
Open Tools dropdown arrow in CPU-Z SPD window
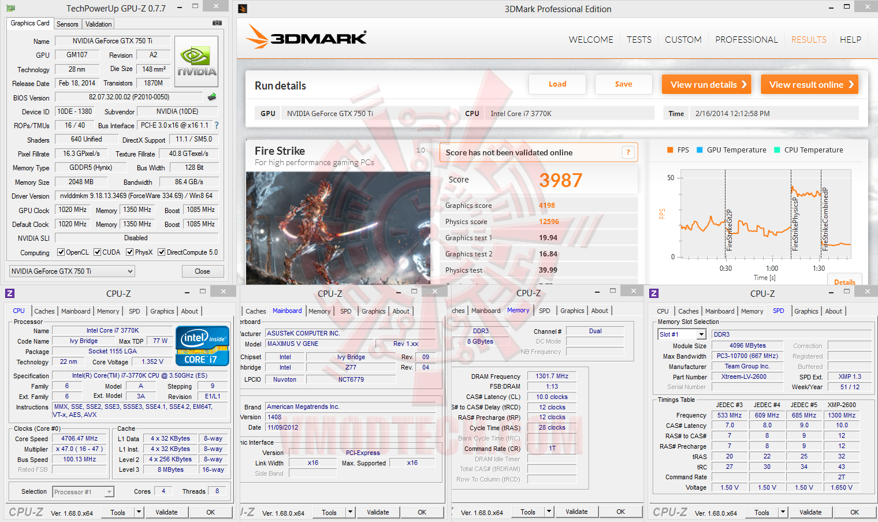click(x=783, y=512)
